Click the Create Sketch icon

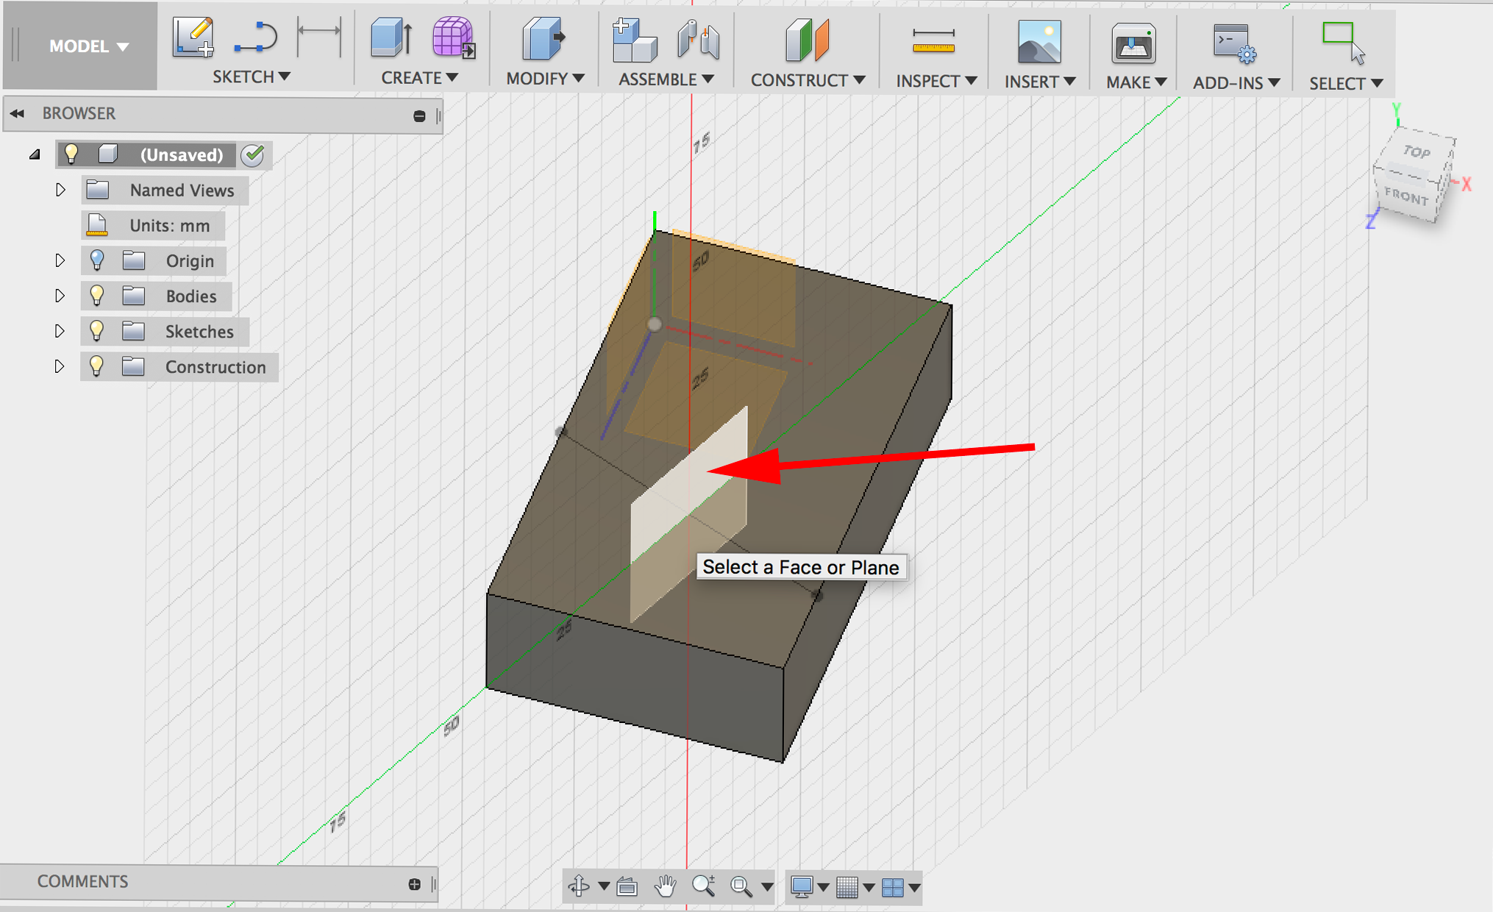point(193,37)
